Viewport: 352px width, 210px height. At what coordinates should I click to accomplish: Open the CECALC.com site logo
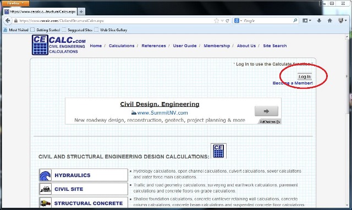pyautogui.click(x=59, y=45)
